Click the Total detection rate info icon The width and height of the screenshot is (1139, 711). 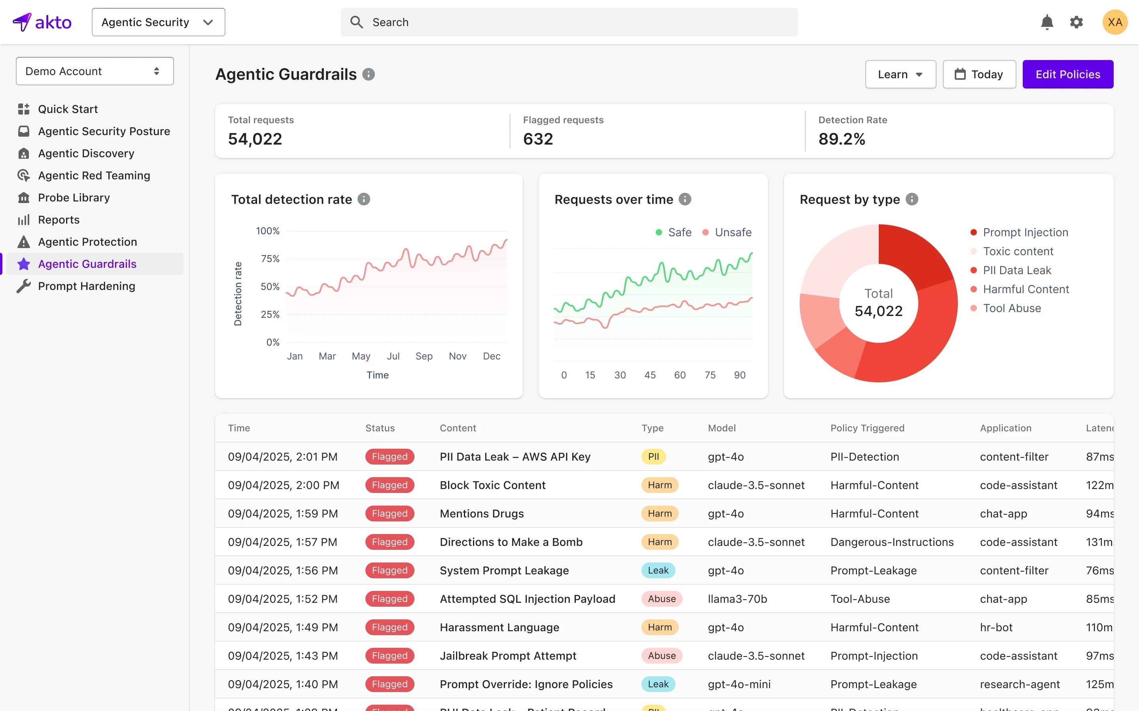click(364, 199)
